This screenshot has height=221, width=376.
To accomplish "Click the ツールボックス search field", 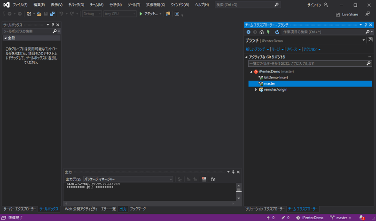I will click(27, 31).
